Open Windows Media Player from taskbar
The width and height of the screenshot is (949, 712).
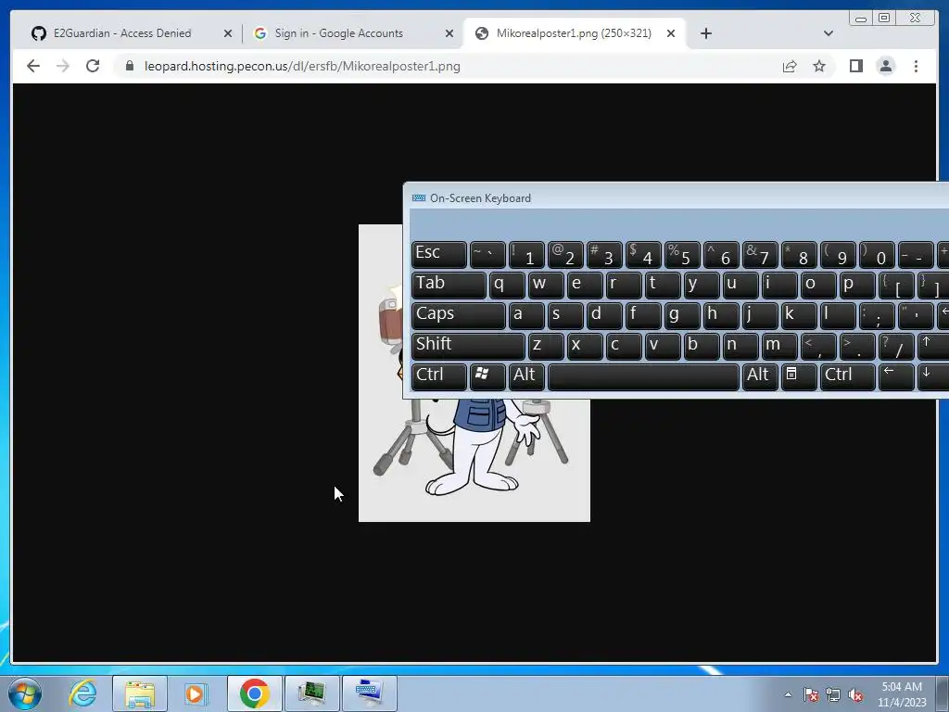196,693
